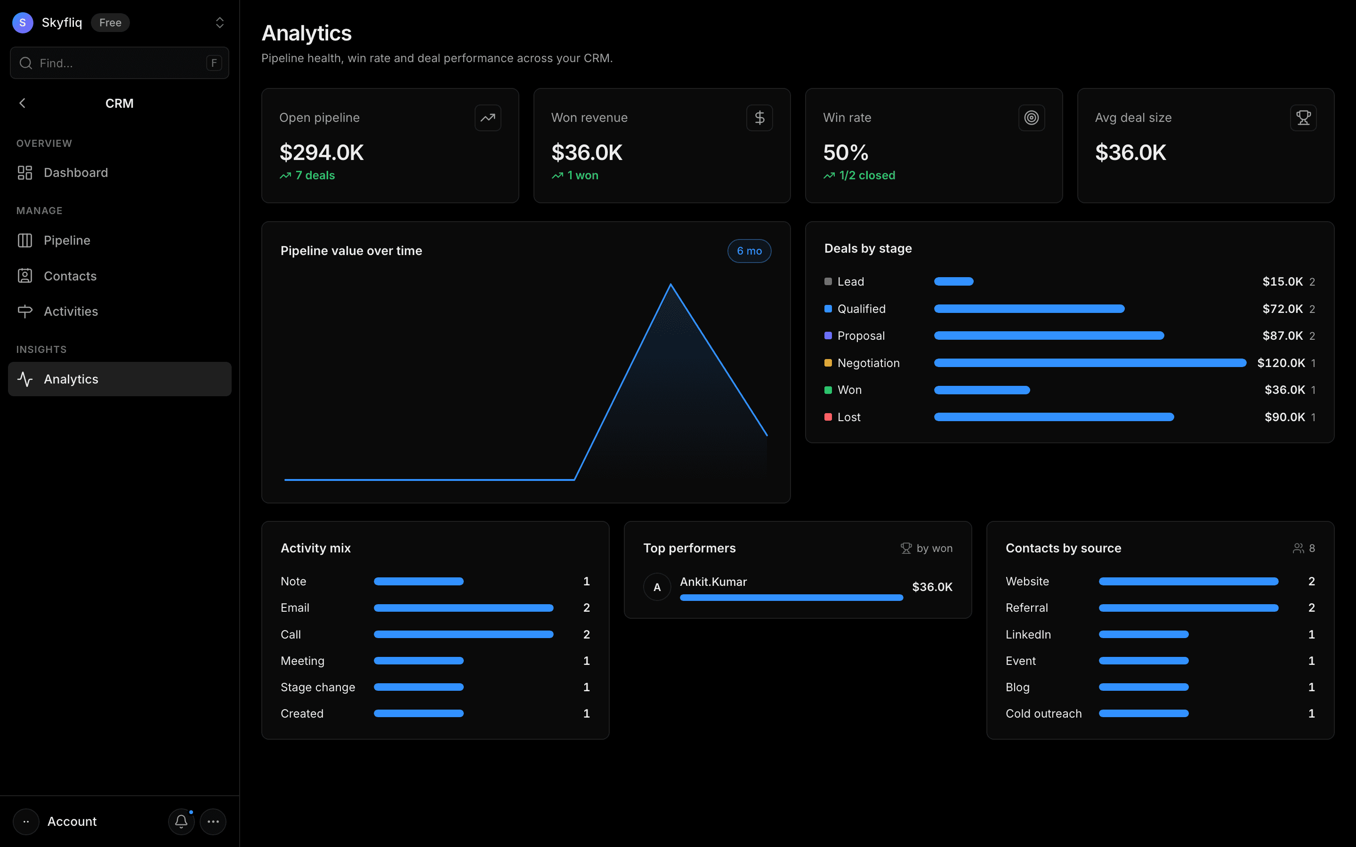Change the 6 mo time range

tap(749, 251)
